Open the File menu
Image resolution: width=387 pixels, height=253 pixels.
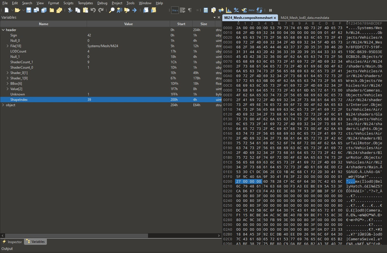5,3
